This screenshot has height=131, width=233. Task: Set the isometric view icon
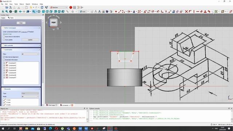coord(39,11)
